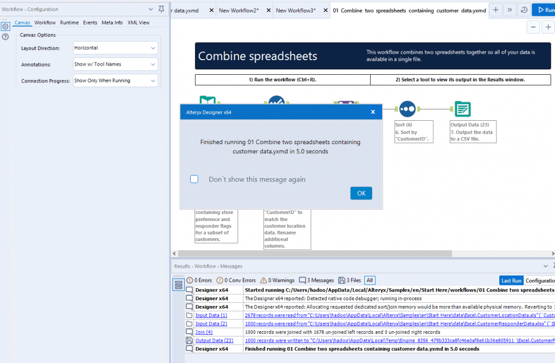Pin the Workflow Configuration panel

click(x=162, y=9)
